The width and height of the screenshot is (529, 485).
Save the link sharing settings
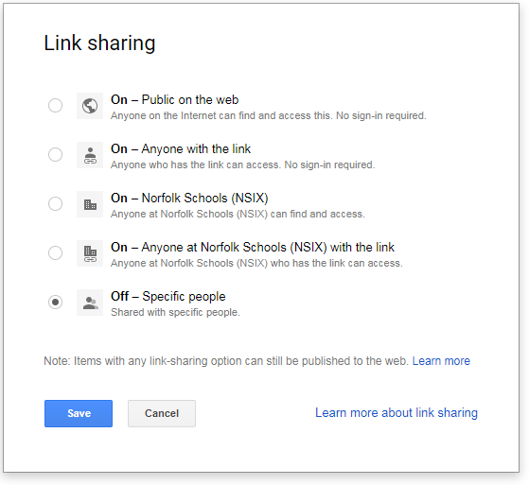coord(79,413)
